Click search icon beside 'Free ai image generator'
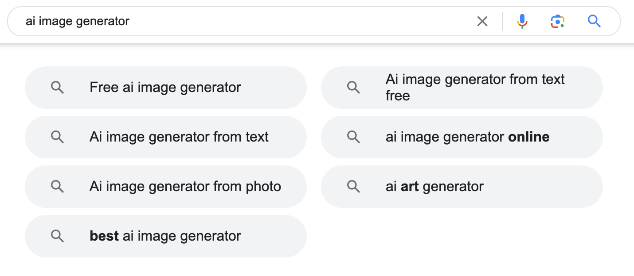 click(x=58, y=88)
